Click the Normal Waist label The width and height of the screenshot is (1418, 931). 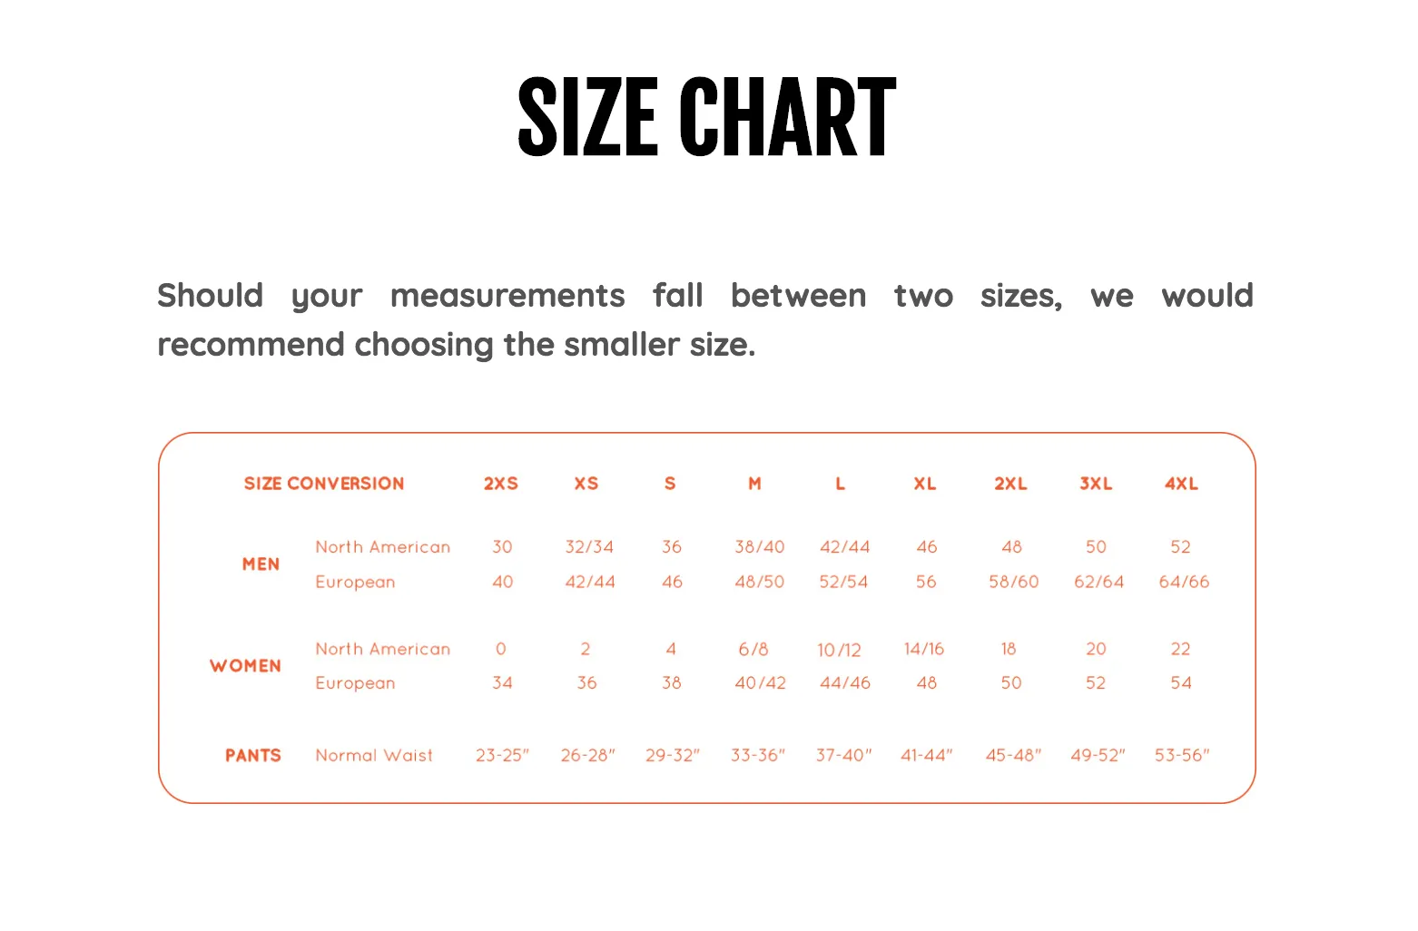[x=374, y=756]
